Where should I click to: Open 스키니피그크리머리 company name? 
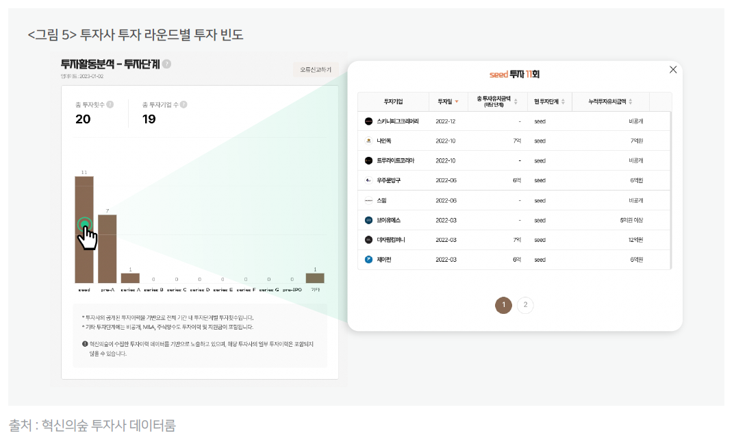[397, 121]
